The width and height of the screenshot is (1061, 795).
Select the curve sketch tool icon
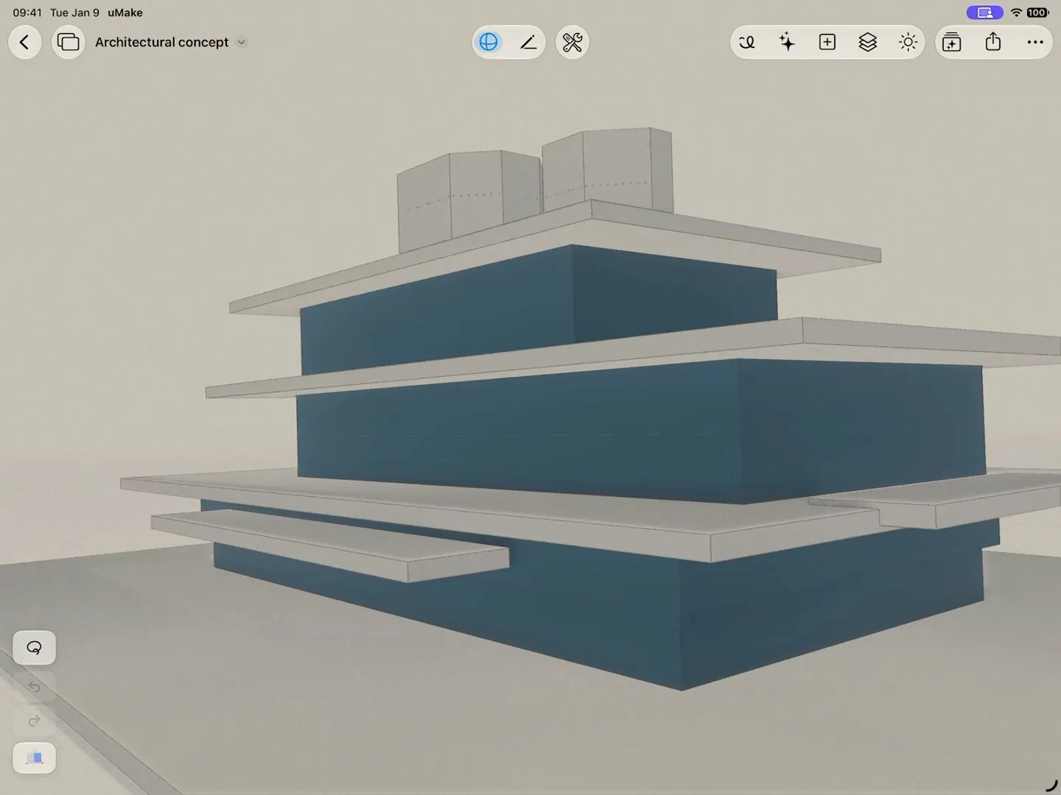pos(747,42)
